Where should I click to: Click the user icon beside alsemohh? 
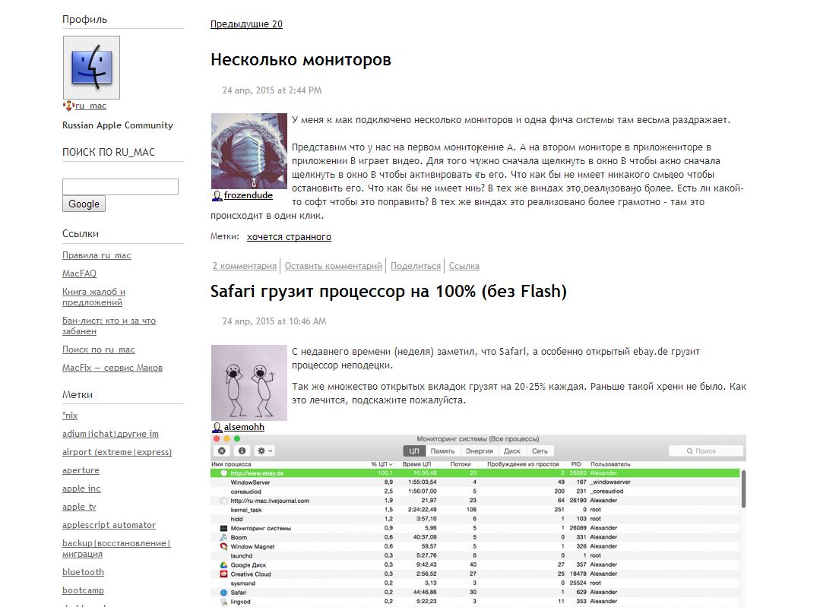217,427
